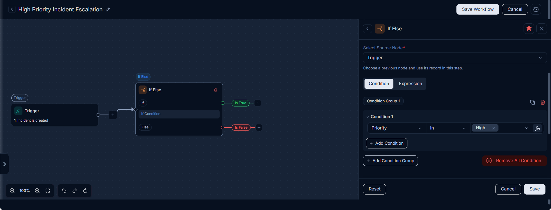The image size is (551, 210).
Task: Open the In operator dropdown
Action: click(x=448, y=128)
